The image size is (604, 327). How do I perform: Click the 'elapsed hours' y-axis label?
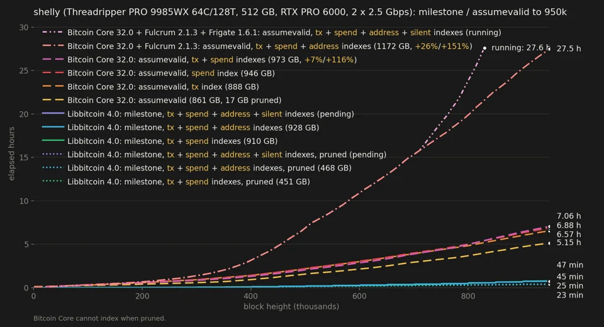(11, 153)
